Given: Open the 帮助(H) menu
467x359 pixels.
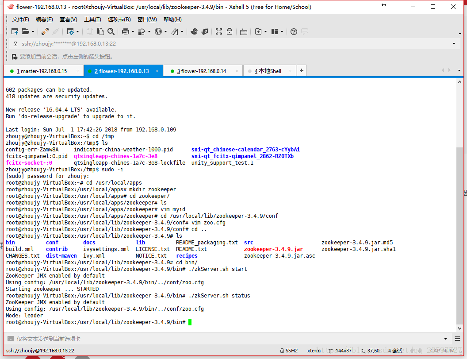Looking at the screenshot, I should pos(172,19).
